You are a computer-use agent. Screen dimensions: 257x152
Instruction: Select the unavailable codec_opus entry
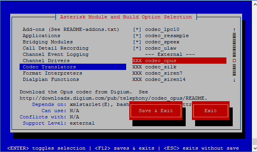[x=179, y=61]
